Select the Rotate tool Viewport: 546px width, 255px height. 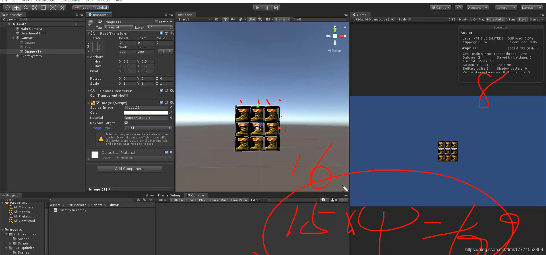(x=26, y=8)
